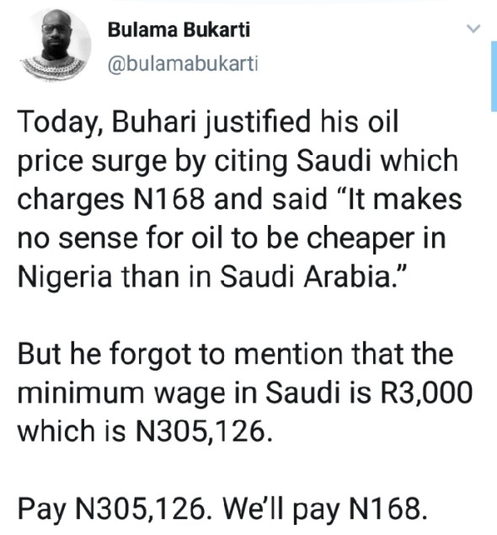Viewport: 497px width, 535px height.
Task: Click "We'll pay N168." at the end
Action: click(x=325, y=510)
